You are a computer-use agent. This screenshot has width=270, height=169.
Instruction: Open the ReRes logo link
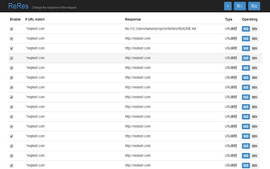pyautogui.click(x=18, y=6)
